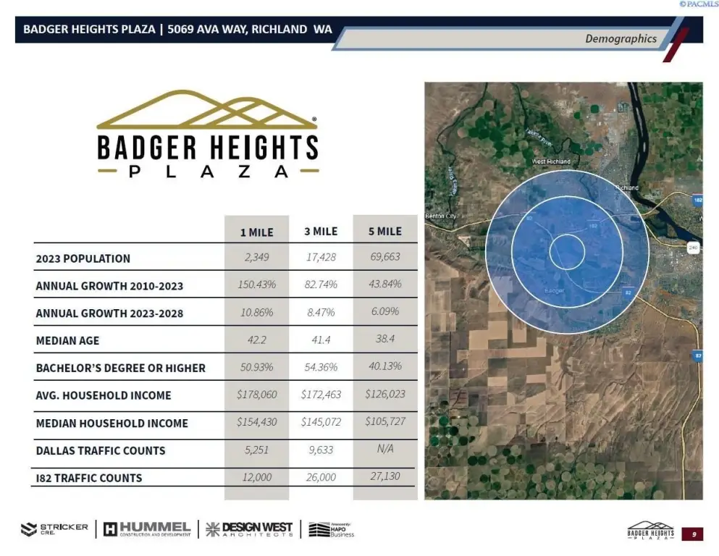The image size is (719, 556).
Task: Click the 2023 Population row label
Action: point(83,258)
